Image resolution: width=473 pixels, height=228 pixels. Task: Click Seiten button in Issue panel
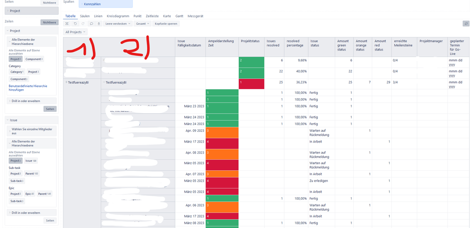(50, 220)
